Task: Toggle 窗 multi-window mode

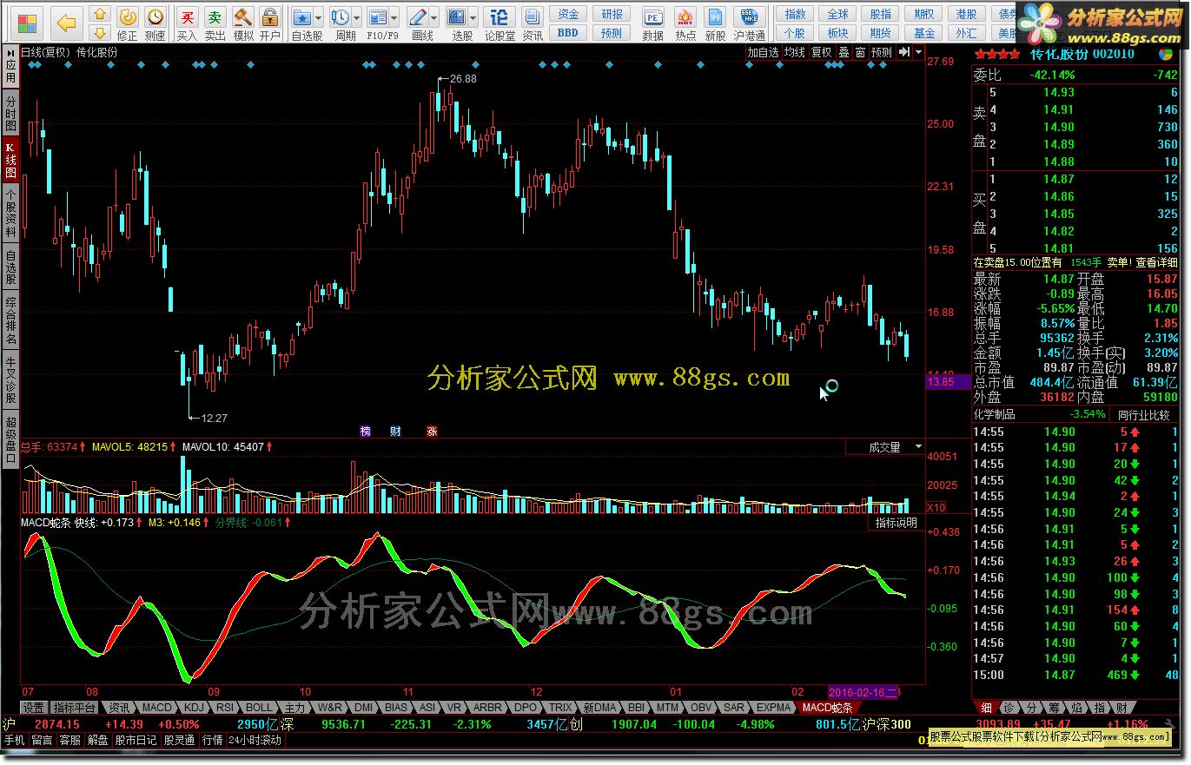Action: [860, 52]
